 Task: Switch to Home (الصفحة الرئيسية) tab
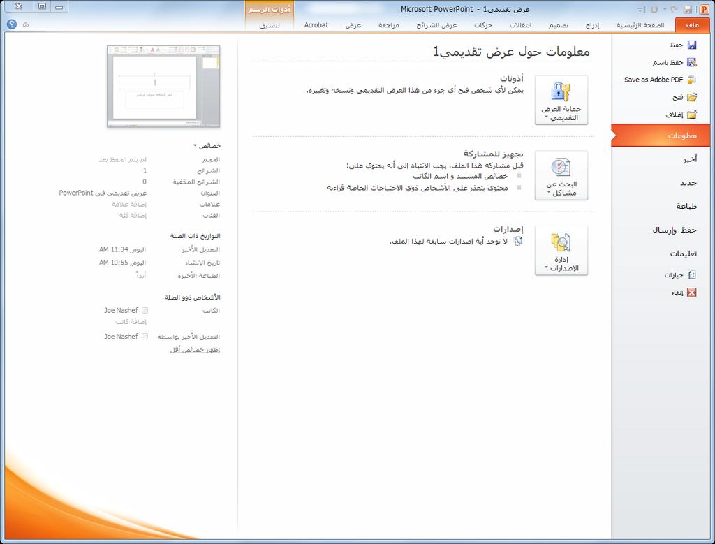click(x=640, y=24)
